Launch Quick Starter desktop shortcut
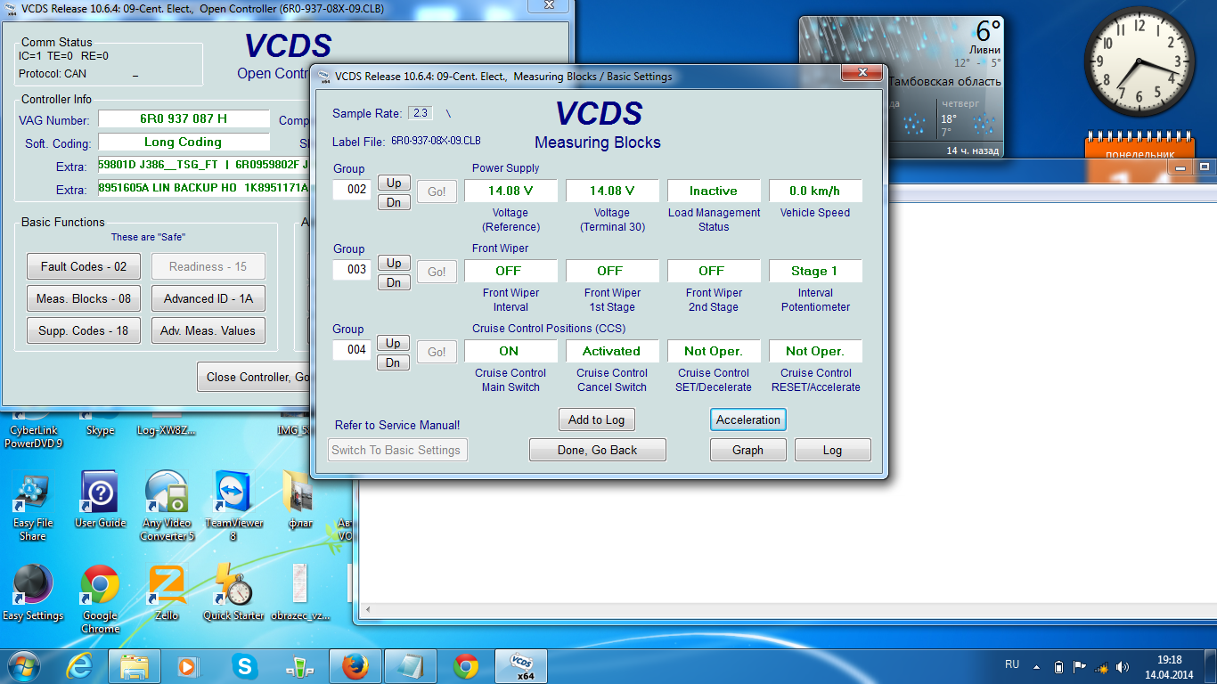 tap(233, 590)
